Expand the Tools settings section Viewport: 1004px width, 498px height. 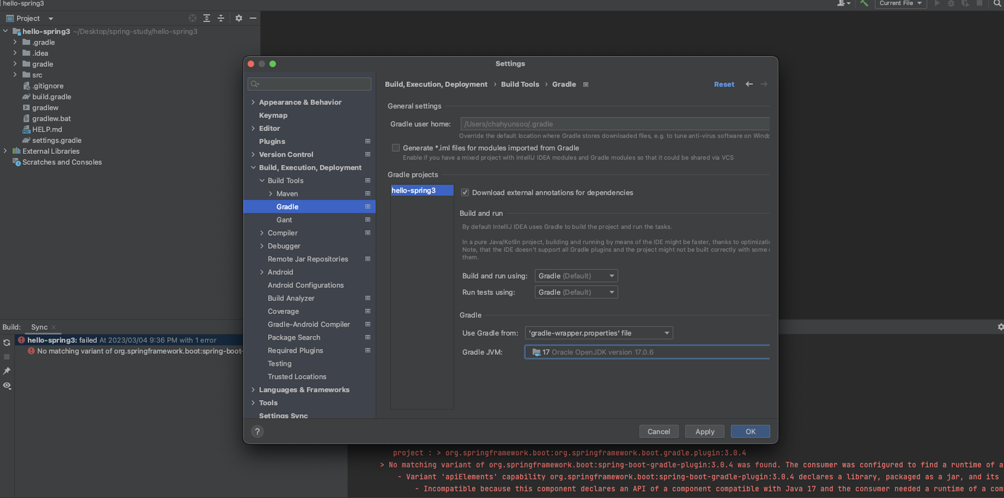[x=253, y=403]
